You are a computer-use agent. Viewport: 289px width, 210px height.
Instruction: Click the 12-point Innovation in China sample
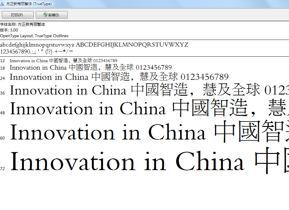64,60
